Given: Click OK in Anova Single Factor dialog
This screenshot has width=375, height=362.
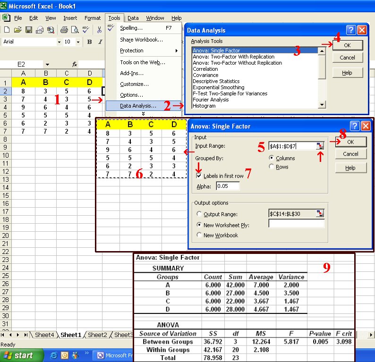Looking at the screenshot, I should click(x=350, y=142).
